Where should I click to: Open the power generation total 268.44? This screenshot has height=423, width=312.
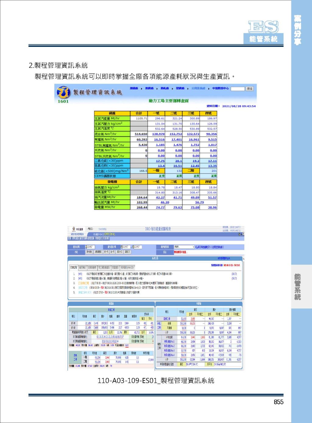coord(142,207)
